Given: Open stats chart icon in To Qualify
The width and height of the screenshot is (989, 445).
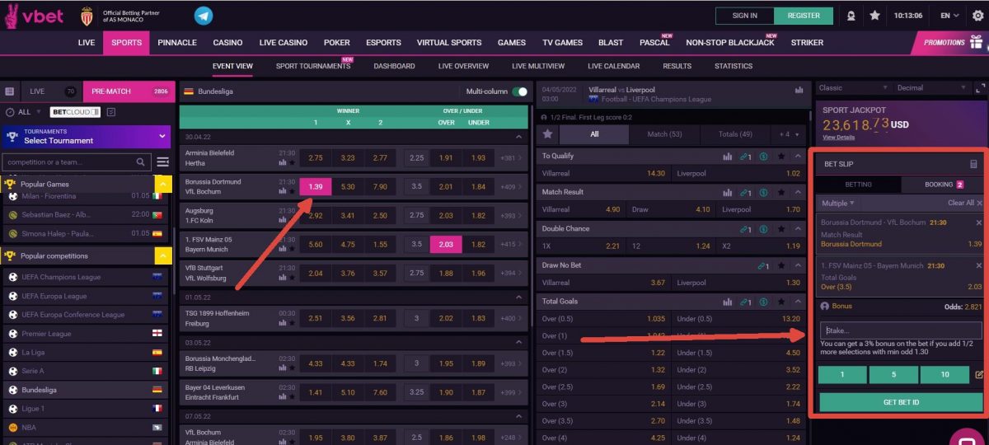Looking at the screenshot, I should tap(728, 156).
